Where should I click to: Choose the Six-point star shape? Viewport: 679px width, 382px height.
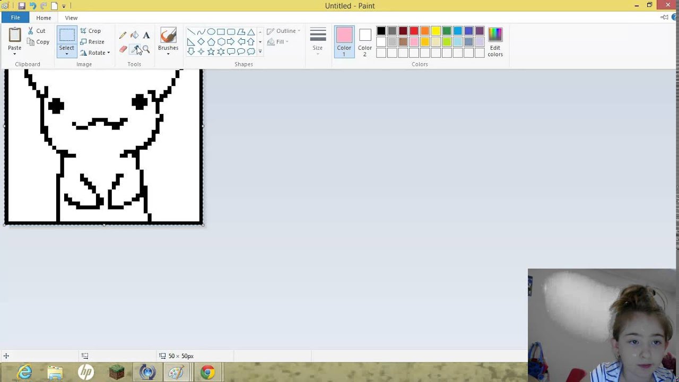click(221, 51)
